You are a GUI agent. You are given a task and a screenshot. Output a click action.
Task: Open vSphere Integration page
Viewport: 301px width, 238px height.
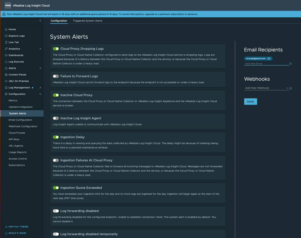pos(20,107)
